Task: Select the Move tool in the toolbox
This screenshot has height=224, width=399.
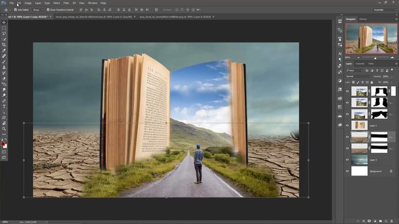Action: [4, 22]
